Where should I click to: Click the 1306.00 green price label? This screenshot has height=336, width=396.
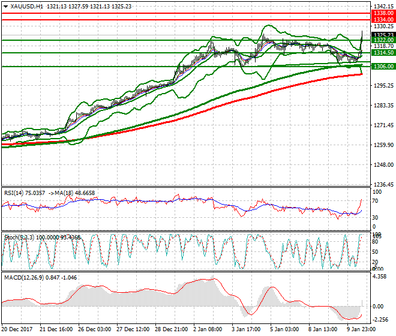pyautogui.click(x=383, y=67)
